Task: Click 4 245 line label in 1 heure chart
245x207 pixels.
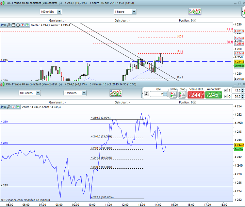Action: click(4, 60)
